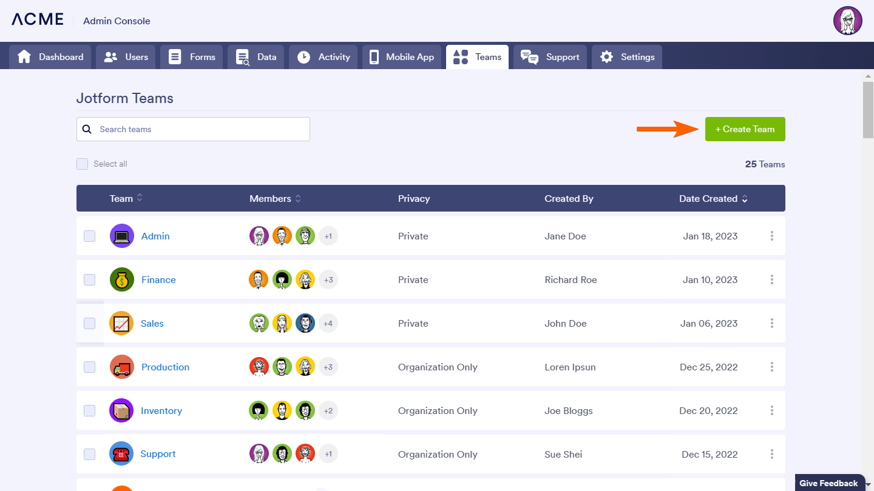
Task: Switch to the Dashboard tab
Action: pyautogui.click(x=50, y=57)
